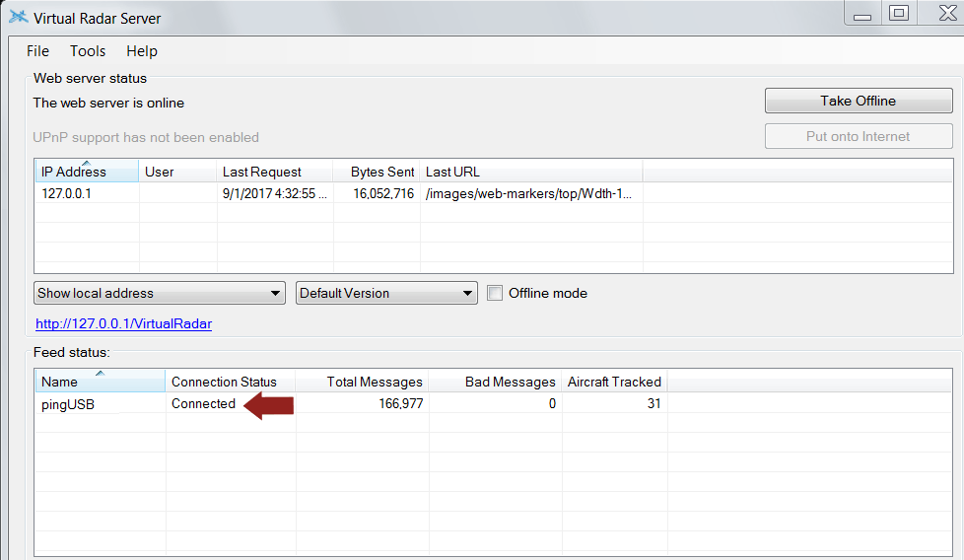Viewport: 964px width, 560px height.
Task: Maximize the Virtual Radar Server window
Action: coord(899,13)
